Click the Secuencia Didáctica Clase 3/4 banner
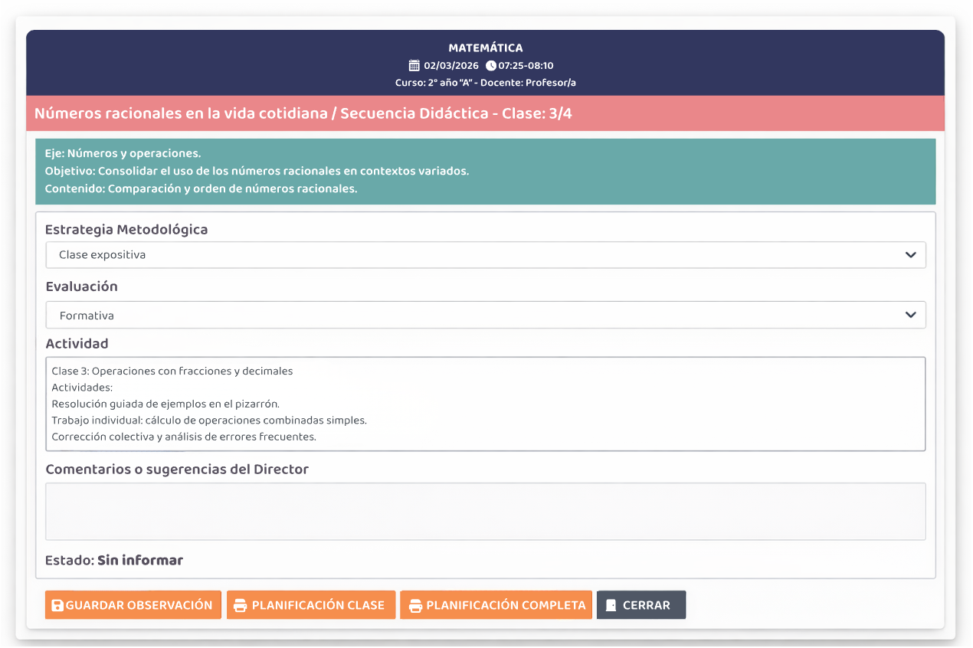 click(x=303, y=114)
